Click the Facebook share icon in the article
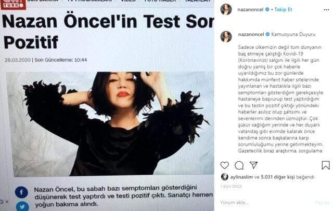 (21, 192)
